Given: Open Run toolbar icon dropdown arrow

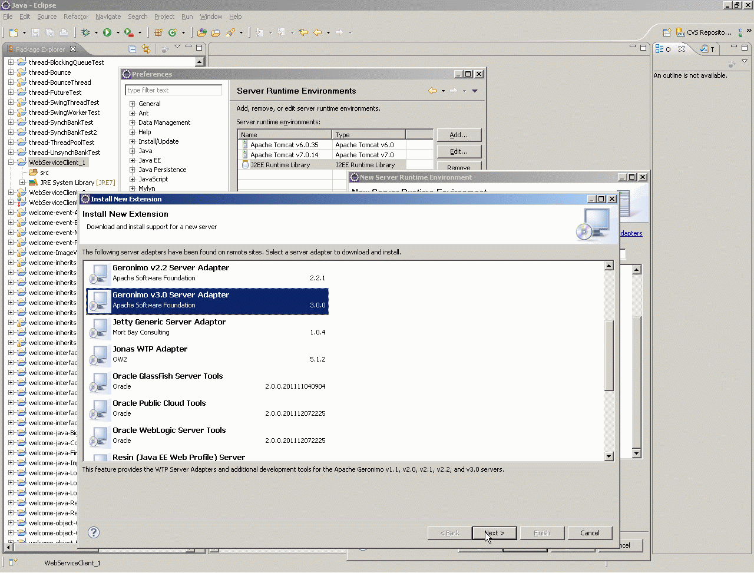Looking at the screenshot, I should 118,32.
